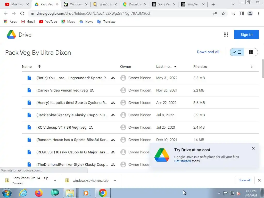
Task: Open media player from taskbar
Action: coord(87,193)
